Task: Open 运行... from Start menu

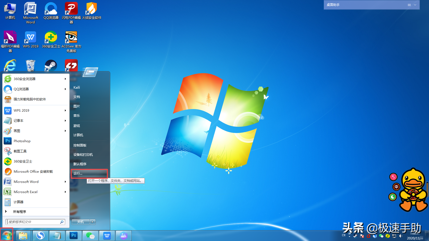Action: pos(89,174)
